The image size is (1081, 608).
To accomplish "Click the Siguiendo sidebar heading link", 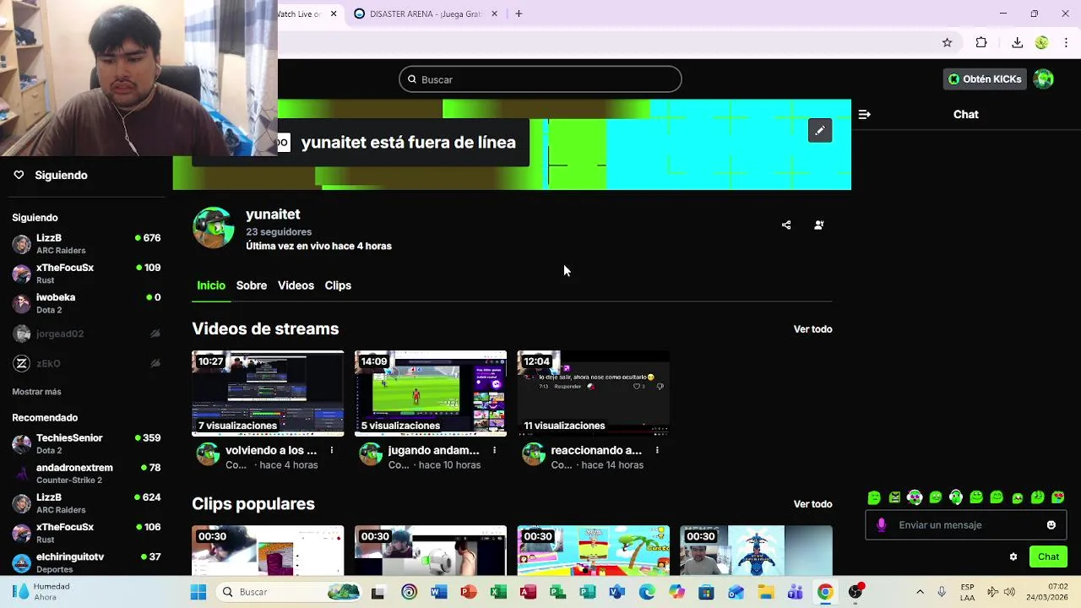I will coord(61,175).
